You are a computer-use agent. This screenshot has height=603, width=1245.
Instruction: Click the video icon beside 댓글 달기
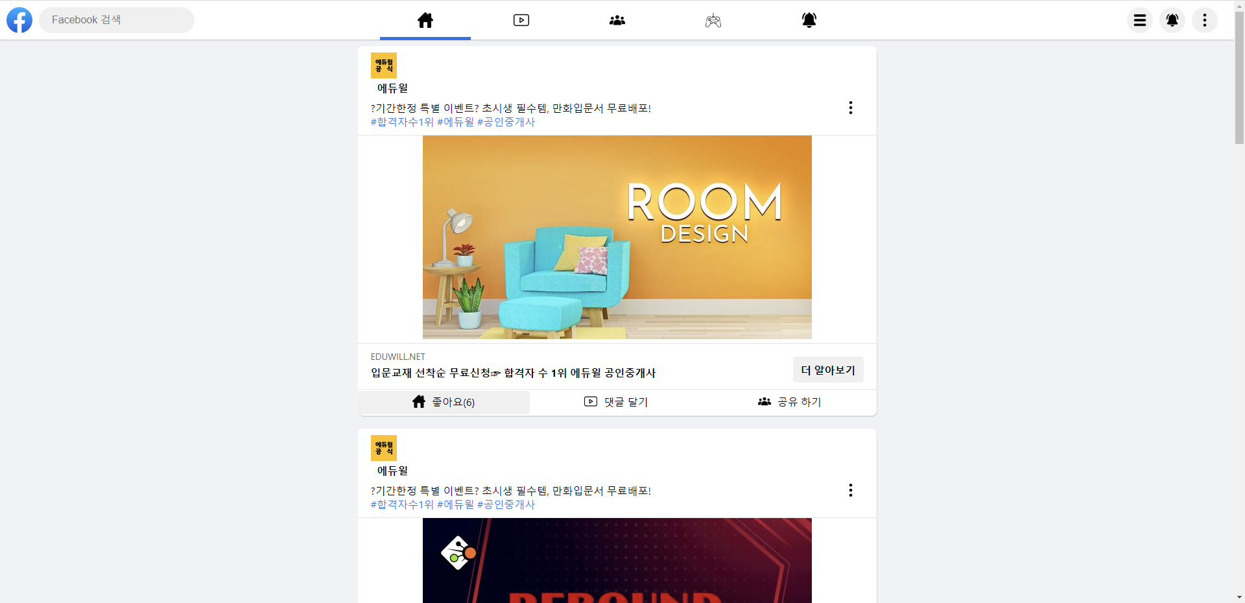591,402
